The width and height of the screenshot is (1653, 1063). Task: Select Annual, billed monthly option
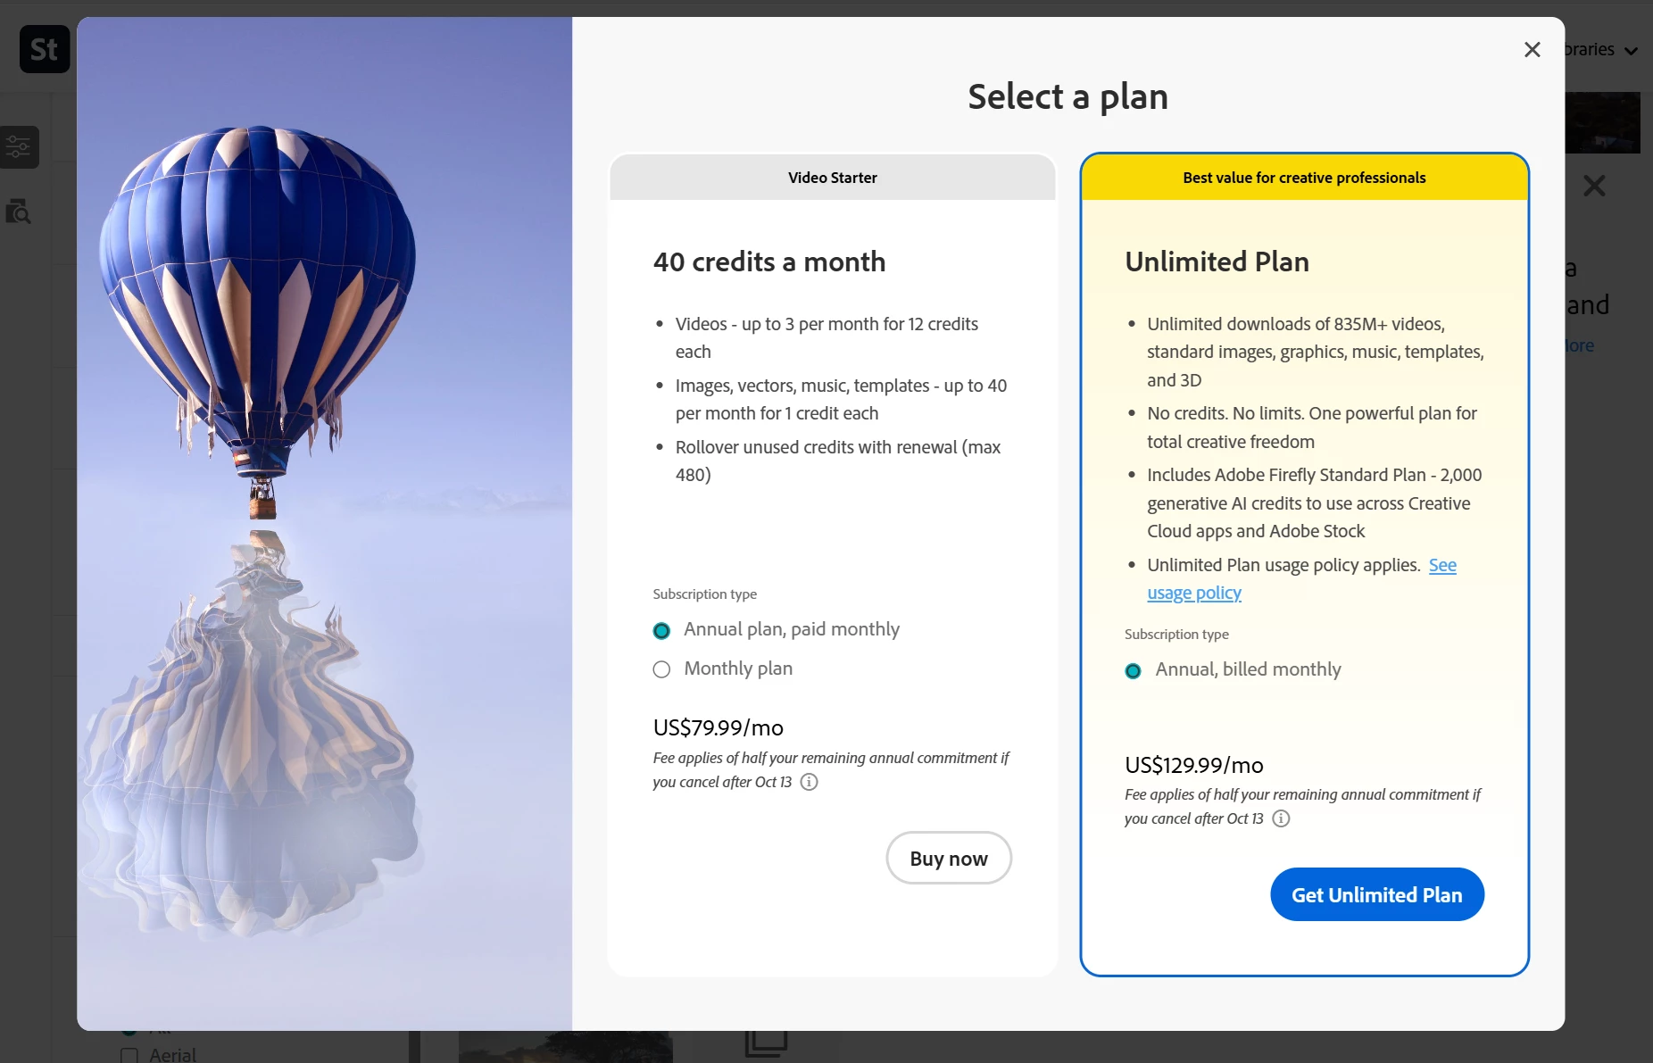1133,671
